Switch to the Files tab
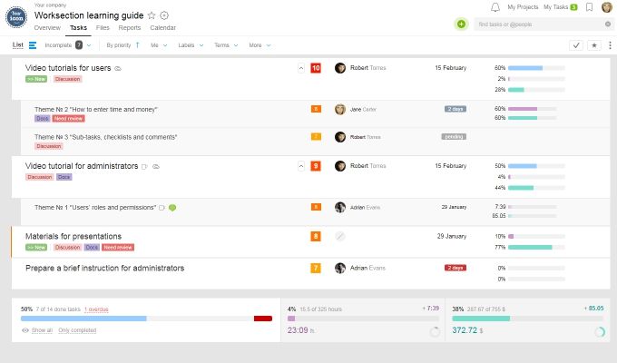 [x=103, y=28]
